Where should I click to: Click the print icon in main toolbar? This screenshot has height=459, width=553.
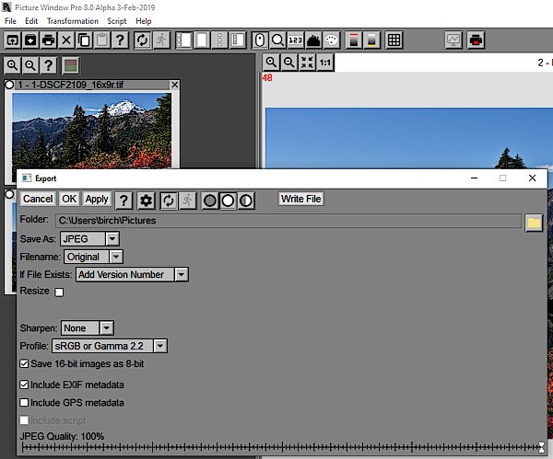point(47,40)
